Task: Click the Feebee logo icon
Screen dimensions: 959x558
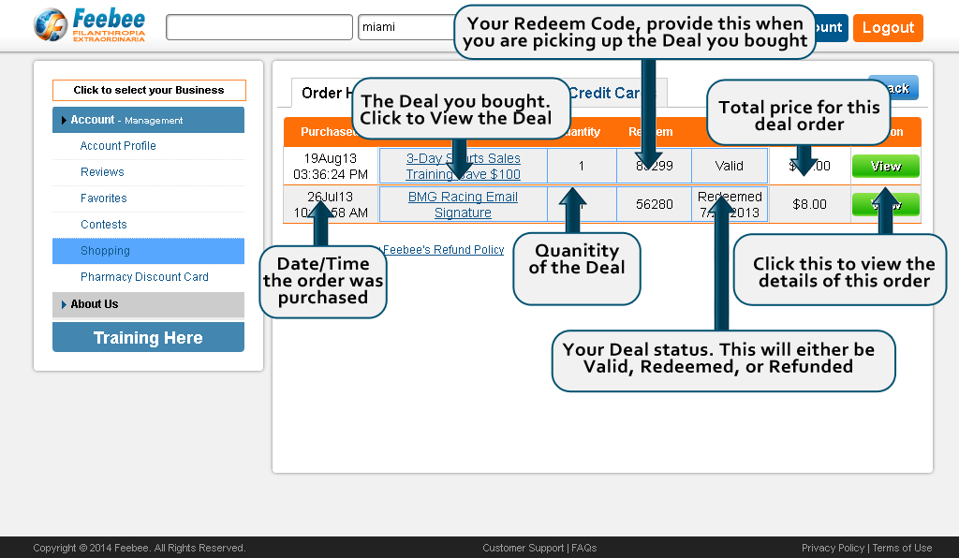Action: click(50, 24)
